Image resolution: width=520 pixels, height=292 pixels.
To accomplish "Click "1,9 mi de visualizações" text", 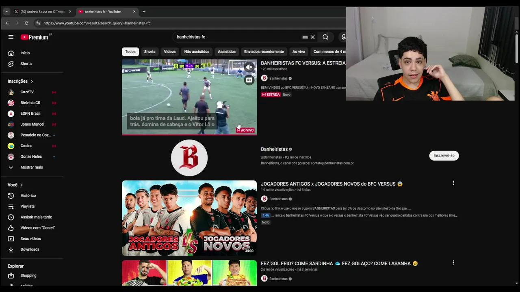I will (277, 190).
